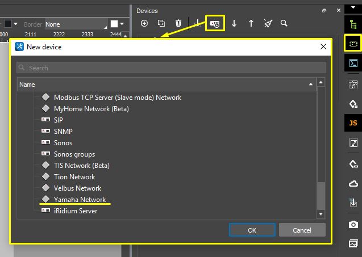This screenshot has width=362, height=257.
Task: Click the highlighted add-device-from-database icon
Action: coord(215,23)
